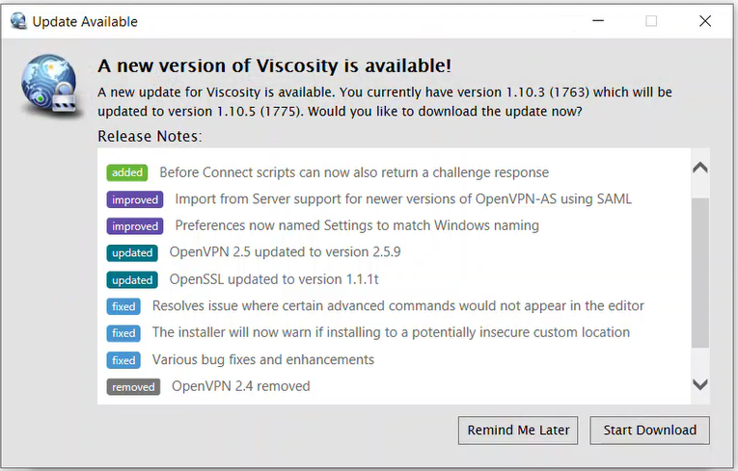Click the 'OpenVPN 2.4 removed' release note
This screenshot has height=471, width=738.
(241, 386)
